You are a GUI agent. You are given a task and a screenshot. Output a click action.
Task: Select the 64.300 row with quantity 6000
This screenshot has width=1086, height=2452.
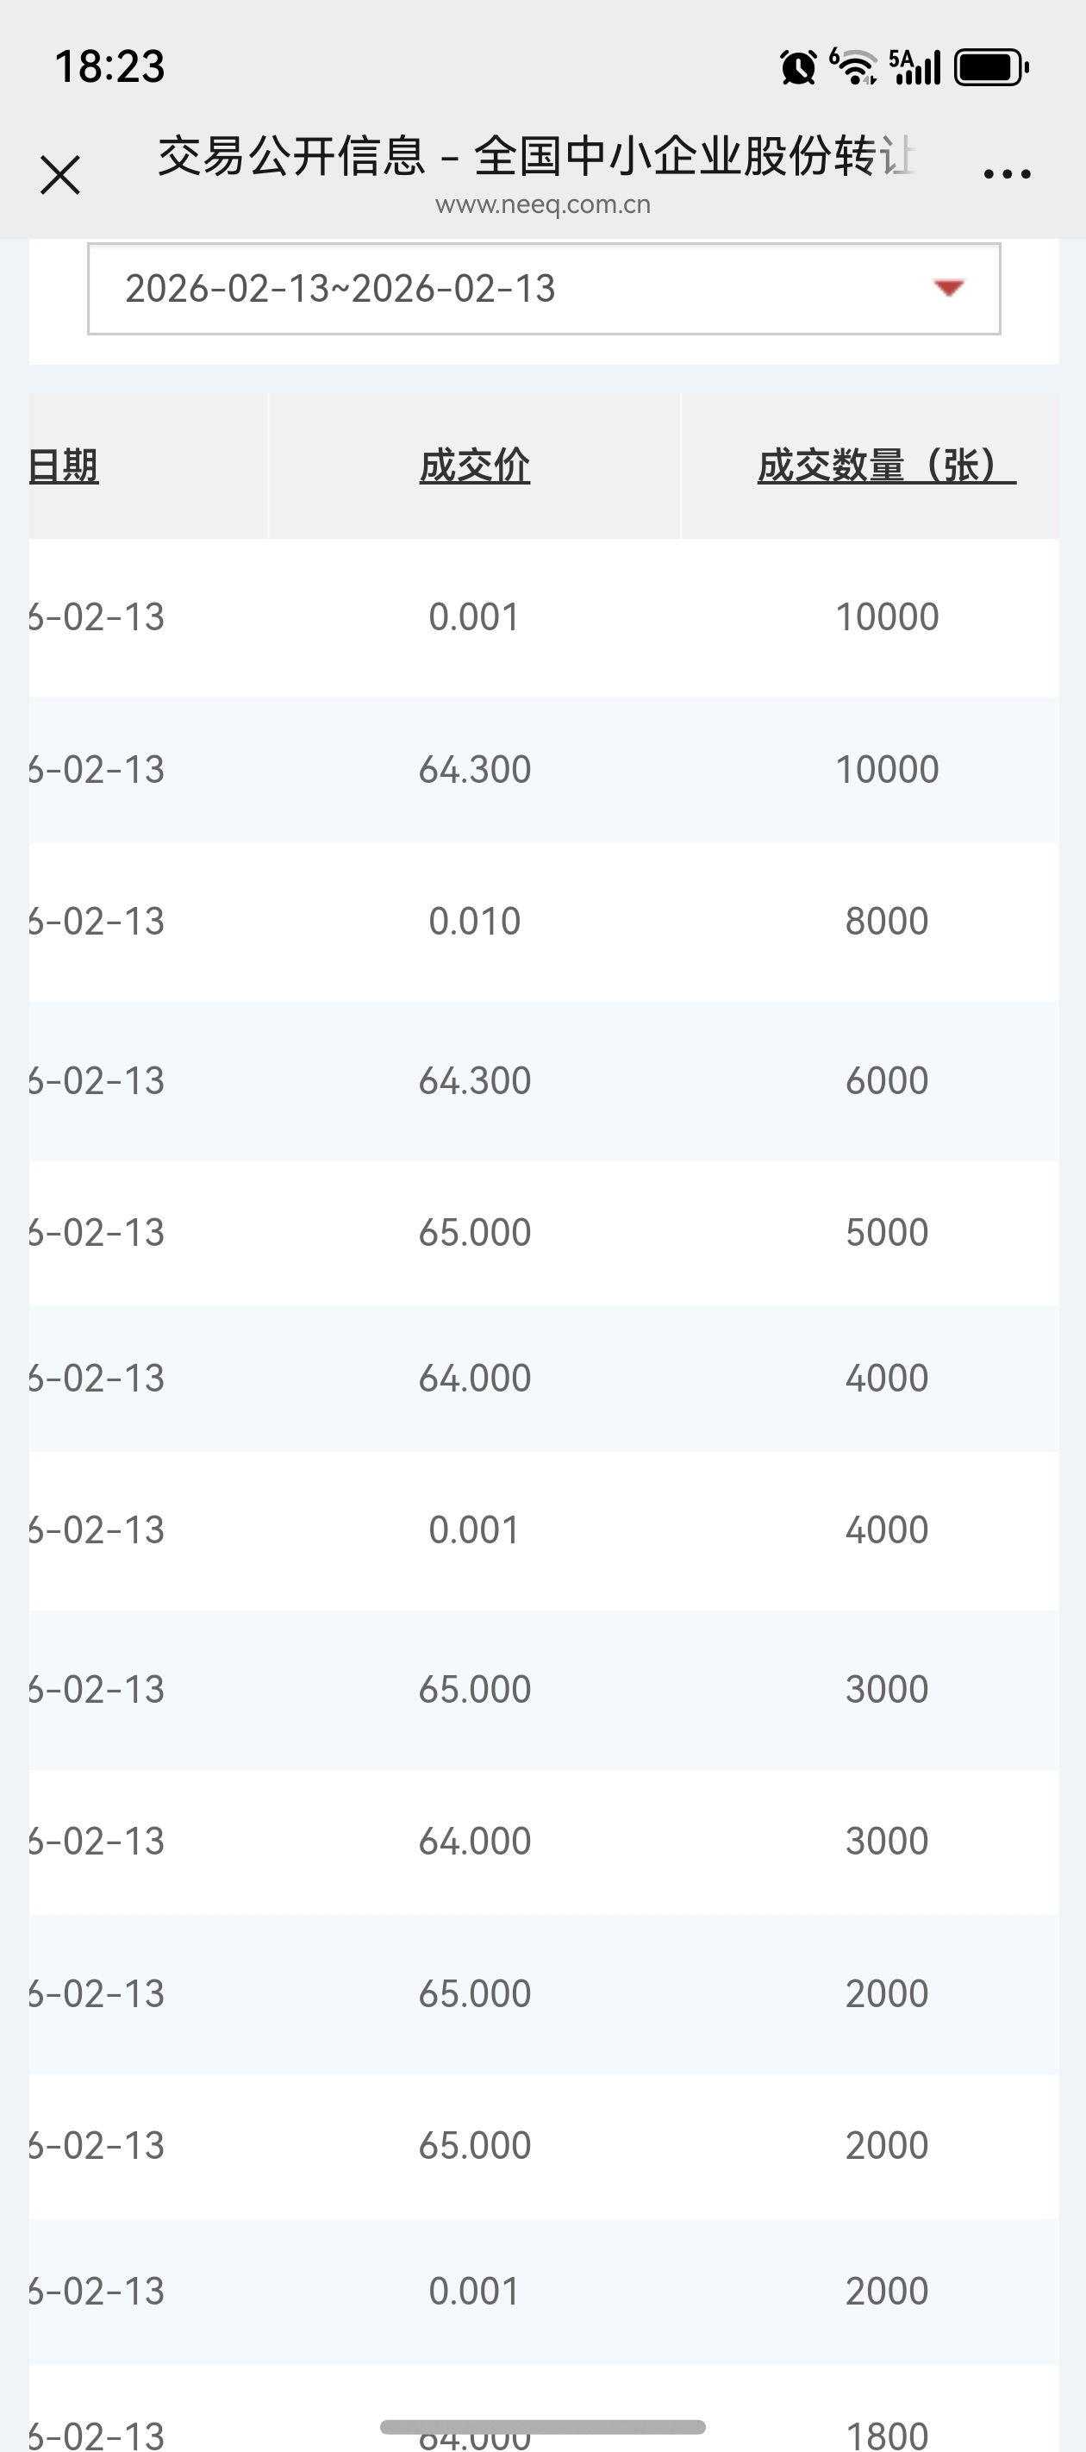click(x=544, y=1080)
